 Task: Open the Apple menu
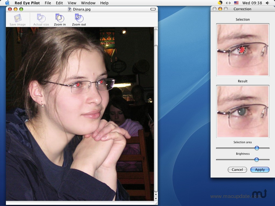point(7,3)
